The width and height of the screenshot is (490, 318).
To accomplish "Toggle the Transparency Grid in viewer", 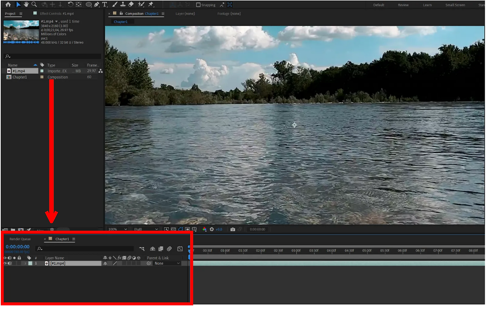I will point(173,229).
